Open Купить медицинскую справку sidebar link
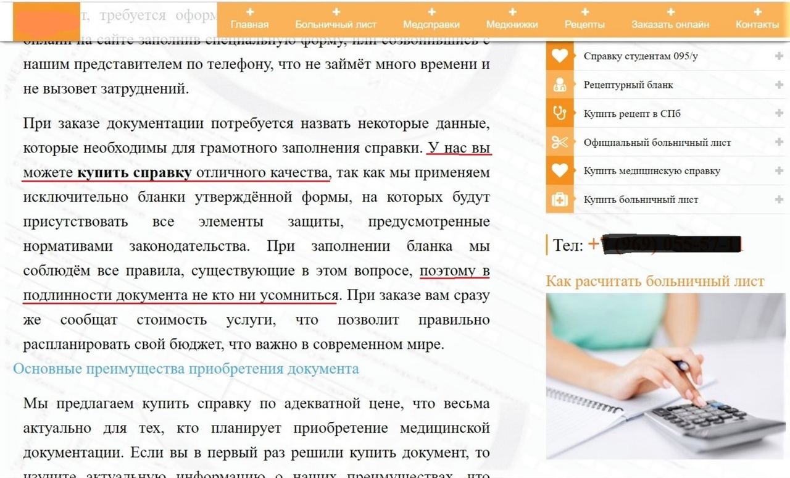This screenshot has width=790, height=478. click(652, 171)
